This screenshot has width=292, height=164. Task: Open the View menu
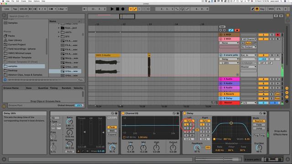(30, 1)
